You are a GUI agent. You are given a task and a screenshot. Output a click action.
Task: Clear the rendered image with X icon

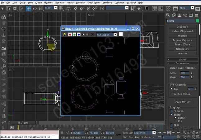coord(92,34)
